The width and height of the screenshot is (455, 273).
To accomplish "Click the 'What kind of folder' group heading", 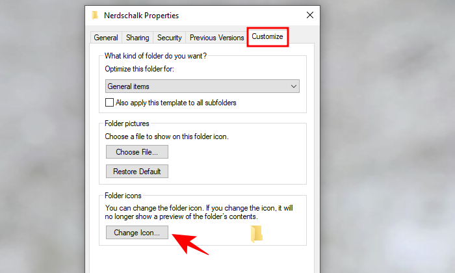I will point(155,56).
